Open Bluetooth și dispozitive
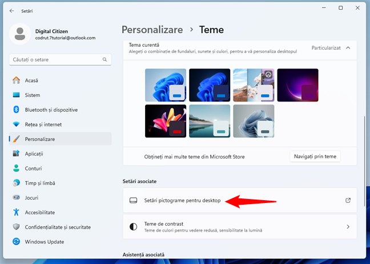 coord(60,109)
